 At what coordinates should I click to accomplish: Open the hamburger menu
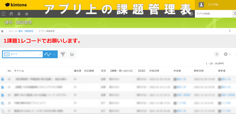3,14
